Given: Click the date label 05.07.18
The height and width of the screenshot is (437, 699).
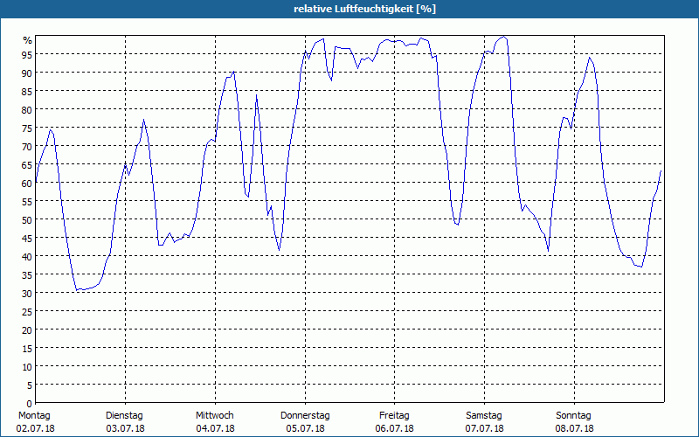Looking at the screenshot, I should tap(305, 428).
